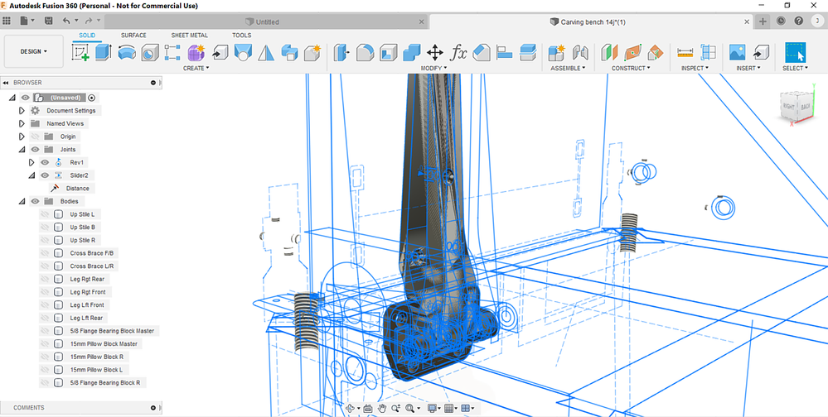This screenshot has height=417, width=828.
Task: Add a new design tab with plus button
Action: [763, 22]
